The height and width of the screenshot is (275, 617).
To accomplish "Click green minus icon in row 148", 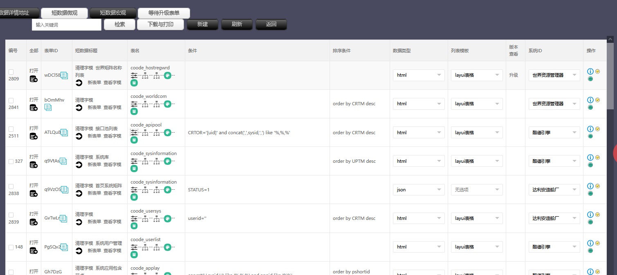I will click(x=590, y=250).
